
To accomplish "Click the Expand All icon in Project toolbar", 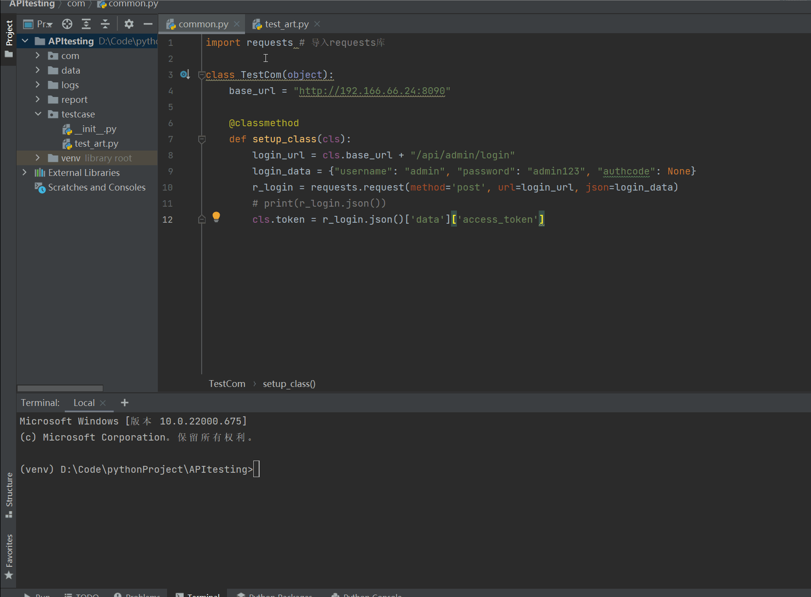I will pyautogui.click(x=86, y=24).
